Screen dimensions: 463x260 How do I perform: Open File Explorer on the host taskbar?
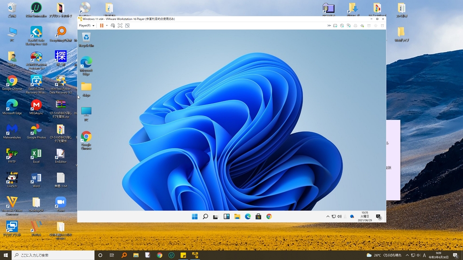(x=136, y=255)
